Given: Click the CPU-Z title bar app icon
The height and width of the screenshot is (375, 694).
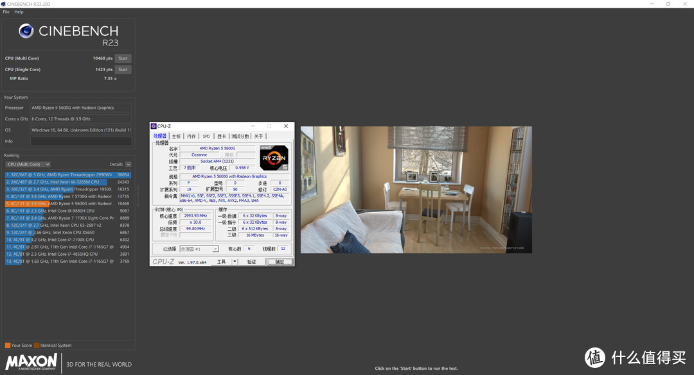Looking at the screenshot, I should click(x=154, y=126).
